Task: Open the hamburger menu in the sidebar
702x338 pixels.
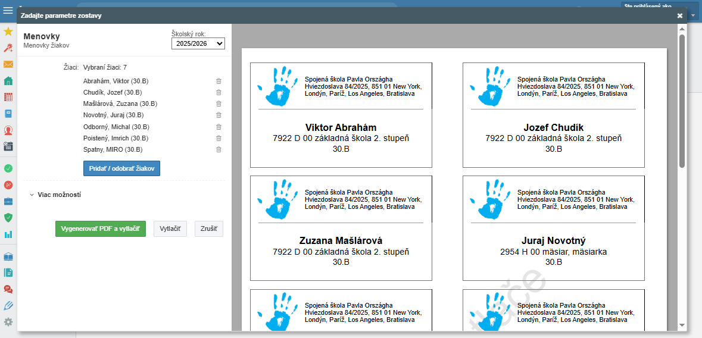Action: tap(8, 10)
